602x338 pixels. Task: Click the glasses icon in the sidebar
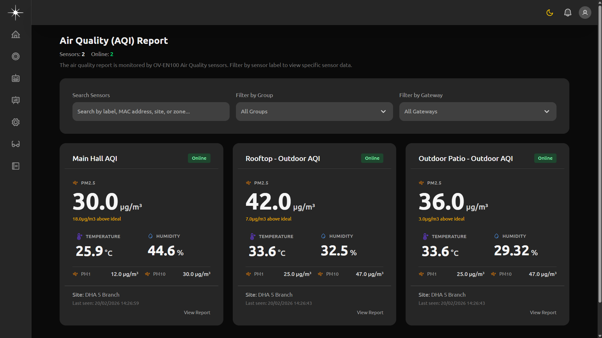point(15,144)
